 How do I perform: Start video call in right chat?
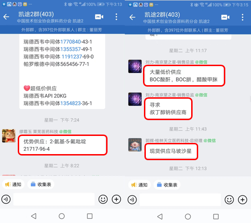coord(225,17)
